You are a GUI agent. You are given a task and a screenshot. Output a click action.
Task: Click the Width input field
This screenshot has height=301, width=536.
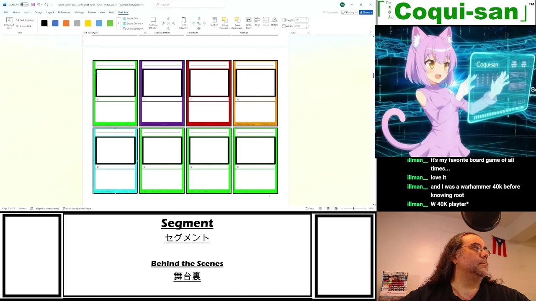300,26
